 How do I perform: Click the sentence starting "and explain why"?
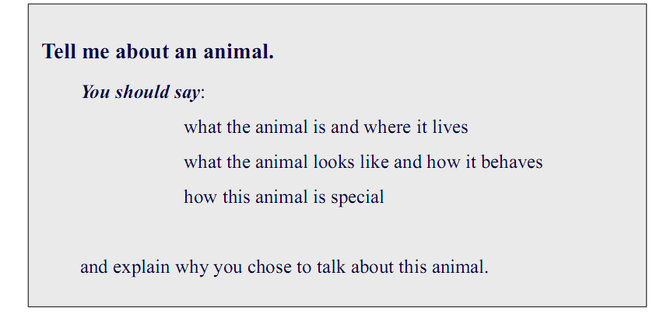click(284, 267)
